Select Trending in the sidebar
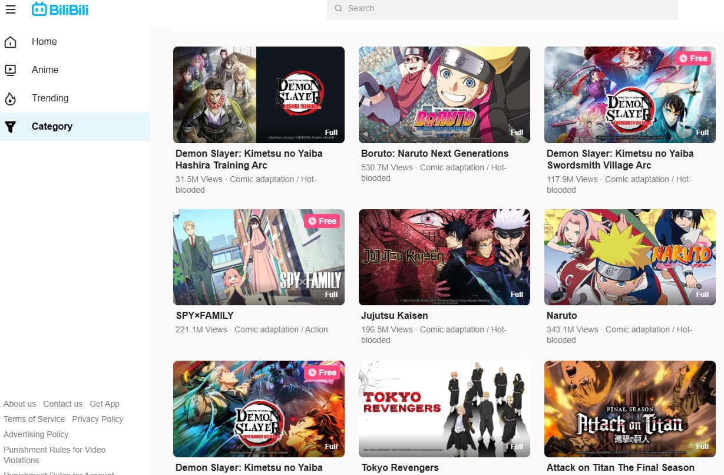The height and width of the screenshot is (475, 724). click(50, 98)
